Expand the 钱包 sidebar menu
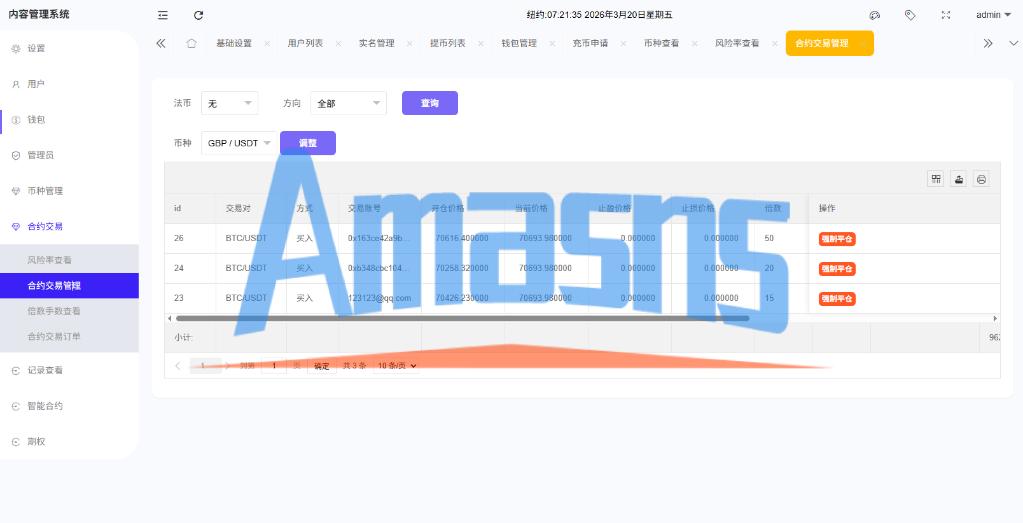 tap(69, 120)
